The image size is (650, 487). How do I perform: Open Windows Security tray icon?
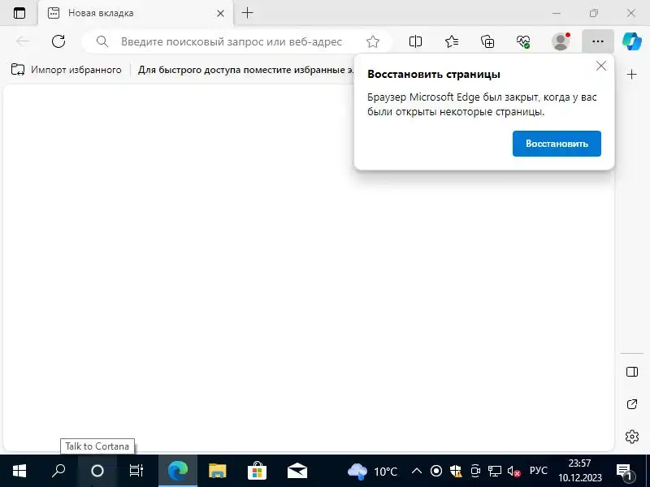coord(456,471)
